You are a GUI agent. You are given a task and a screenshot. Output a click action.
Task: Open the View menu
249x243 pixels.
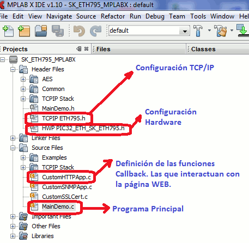tap(35, 16)
